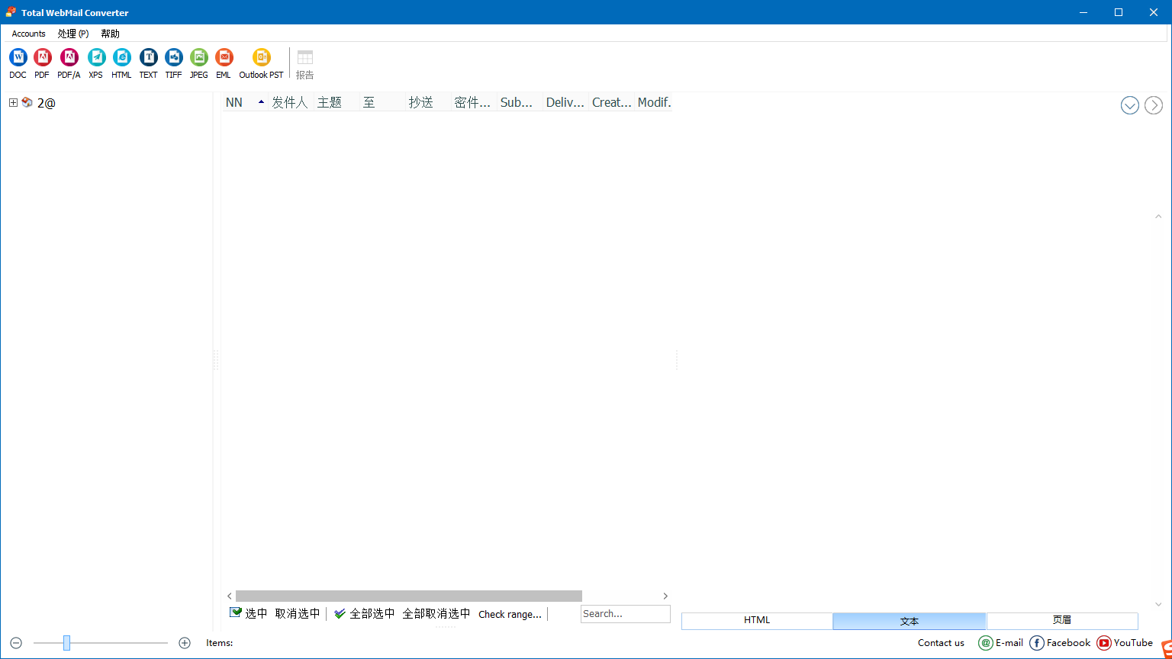Viewport: 1172px width, 659px height.
Task: Convert emails to HTML icon
Action: coord(121,63)
